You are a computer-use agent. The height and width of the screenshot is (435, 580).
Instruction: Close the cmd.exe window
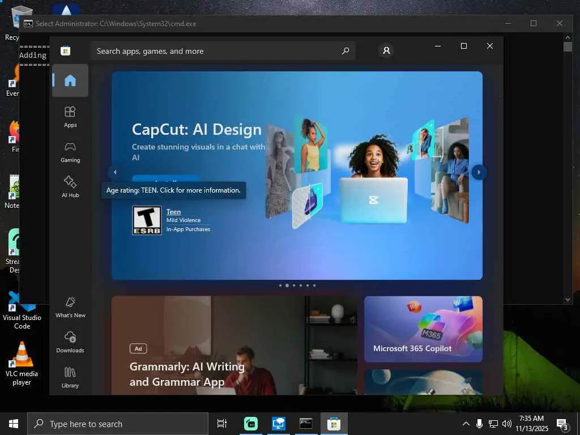tap(559, 23)
